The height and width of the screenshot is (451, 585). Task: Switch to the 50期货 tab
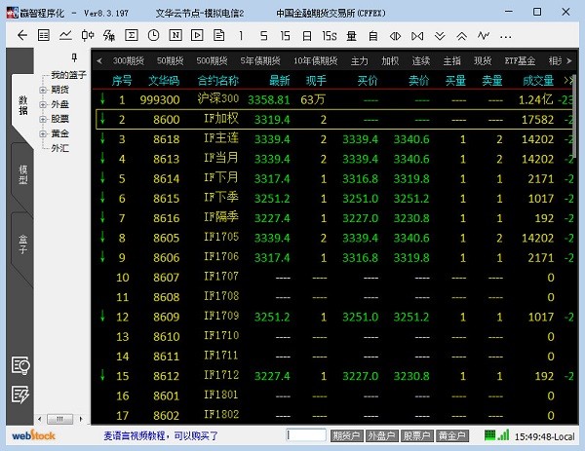click(170, 60)
